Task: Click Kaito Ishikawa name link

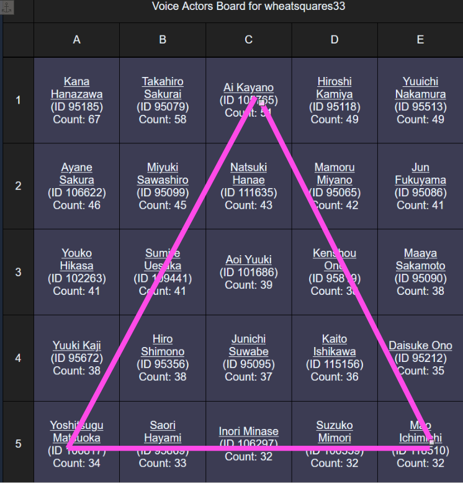Action: 335,345
